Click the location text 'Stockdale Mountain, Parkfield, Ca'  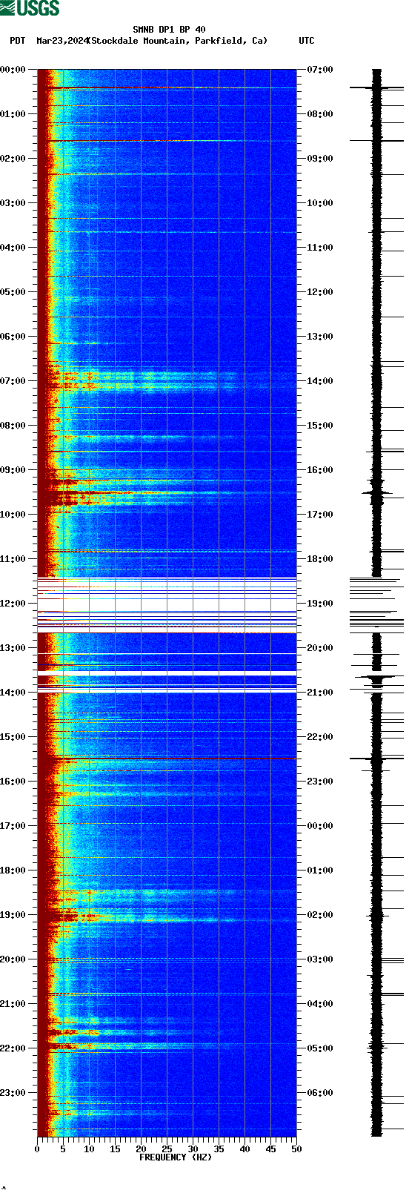click(x=177, y=42)
